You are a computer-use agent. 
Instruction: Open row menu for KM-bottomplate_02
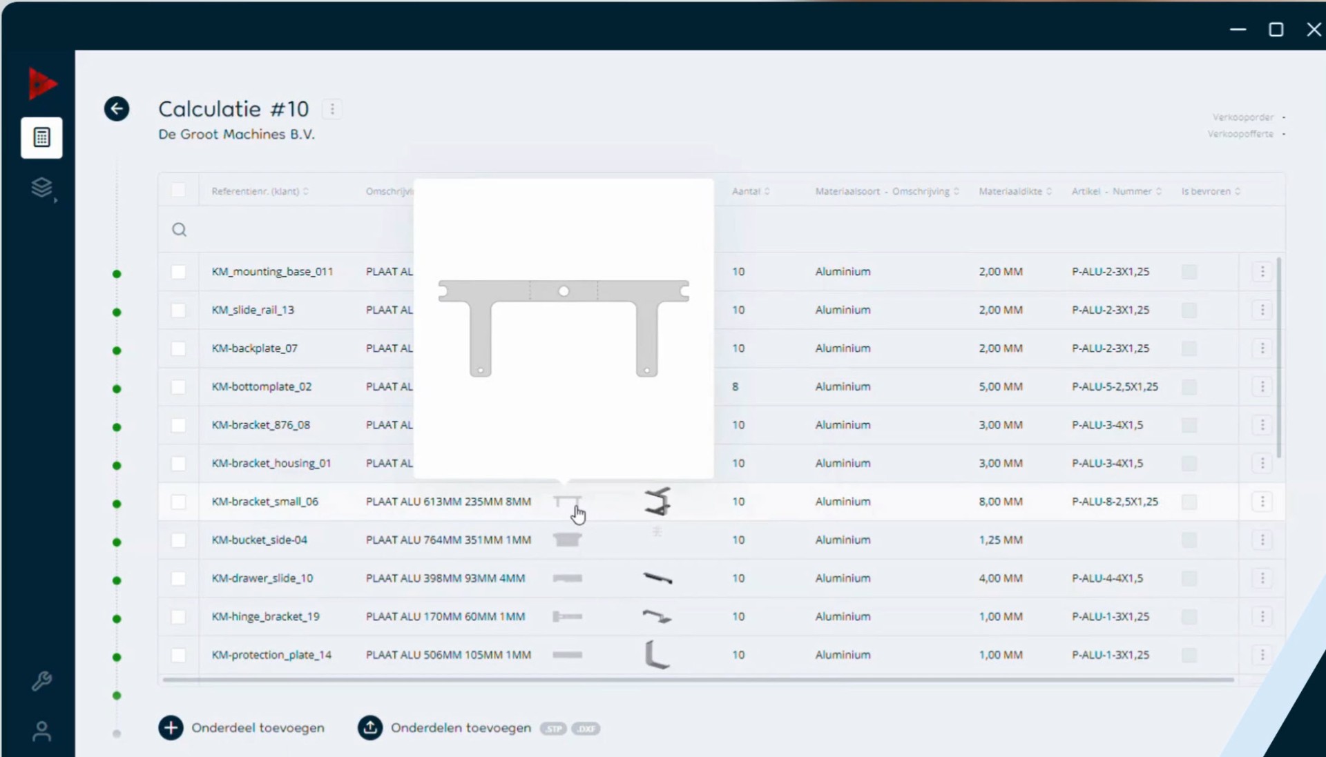pyautogui.click(x=1262, y=386)
